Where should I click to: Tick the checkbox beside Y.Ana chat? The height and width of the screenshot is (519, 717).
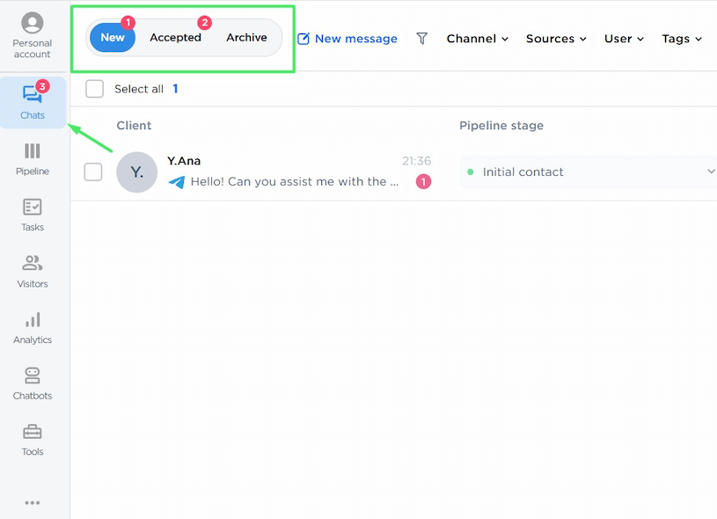tap(93, 172)
